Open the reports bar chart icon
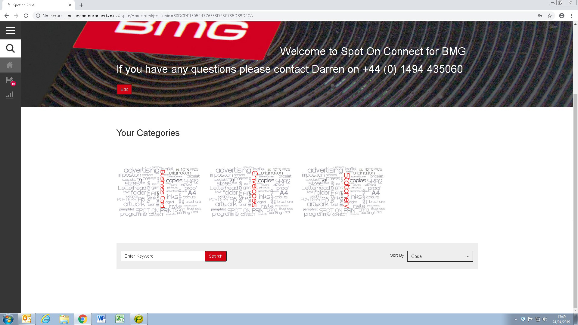The height and width of the screenshot is (325, 578). pyautogui.click(x=10, y=95)
